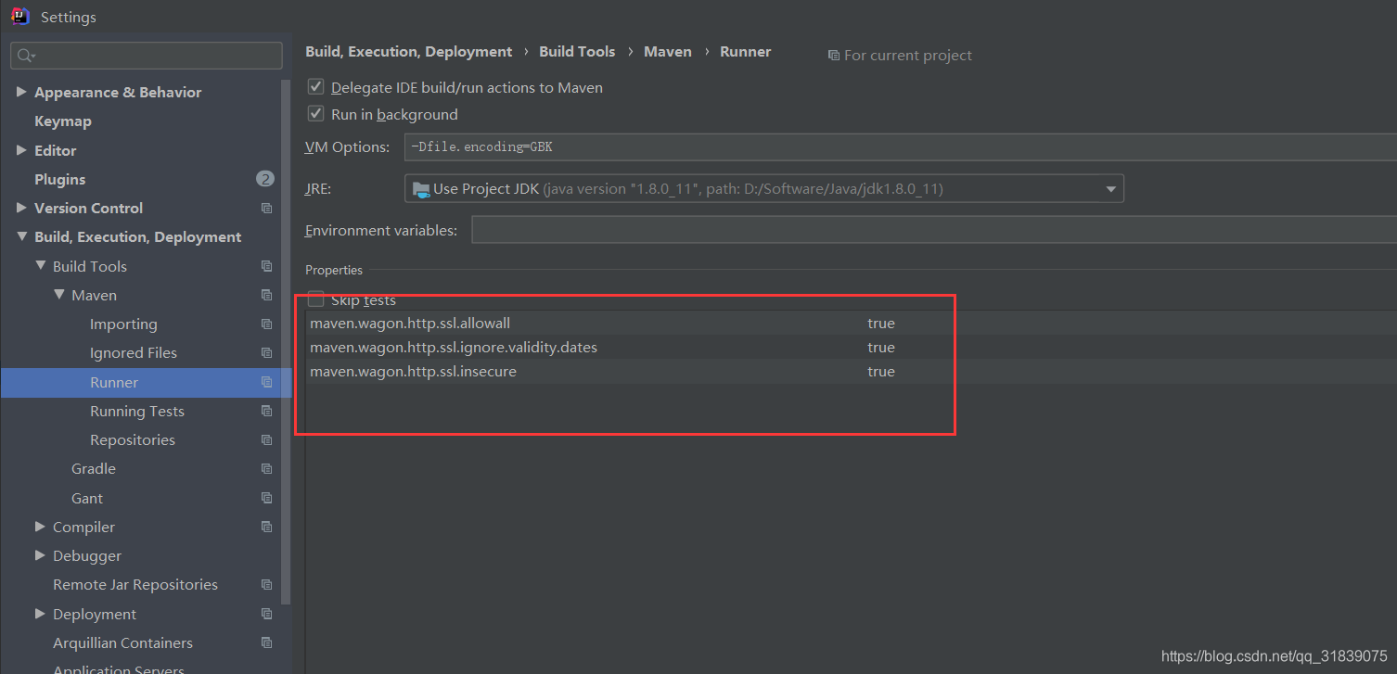Click project-level icon next to Maven
1397x674 pixels.
(267, 295)
